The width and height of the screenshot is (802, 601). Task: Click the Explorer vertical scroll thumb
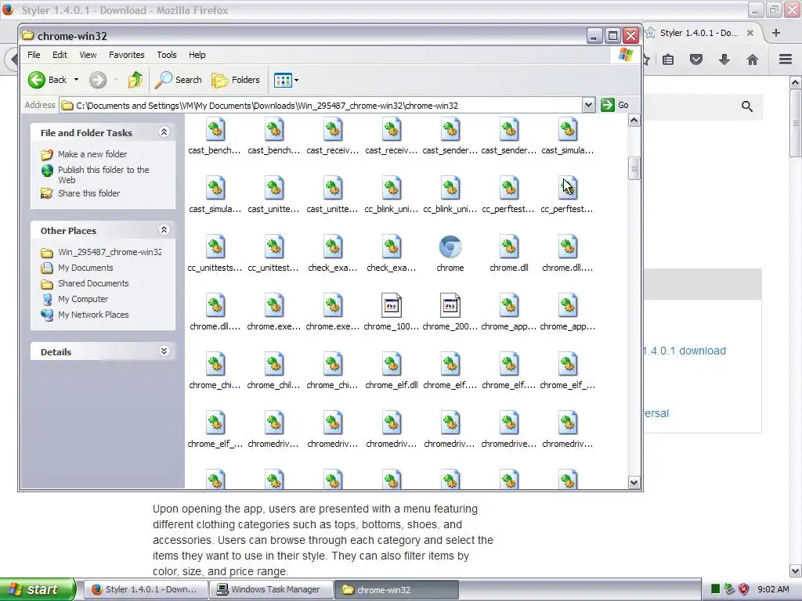pos(634,169)
